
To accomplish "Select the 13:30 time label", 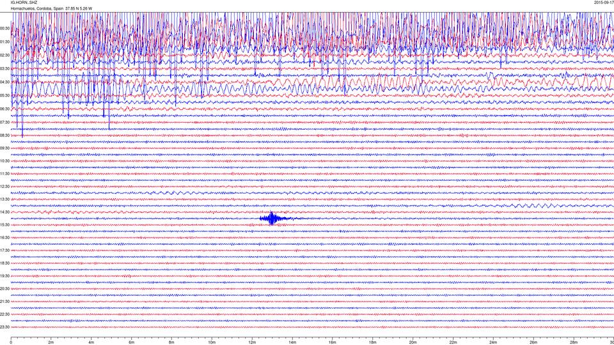I will [x=4, y=199].
